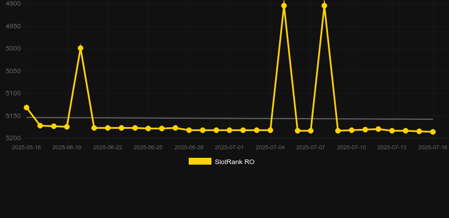Click the second spike point near 4900
This screenshot has width=449, height=218.
325,6
